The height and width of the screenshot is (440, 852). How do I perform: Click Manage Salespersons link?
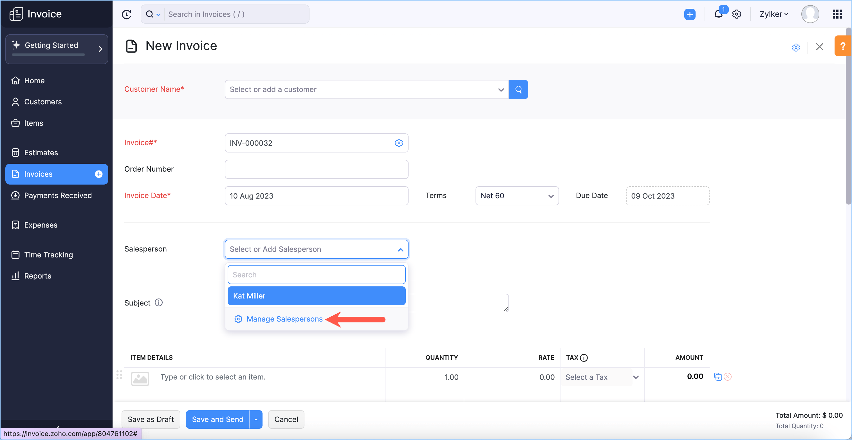(x=284, y=319)
